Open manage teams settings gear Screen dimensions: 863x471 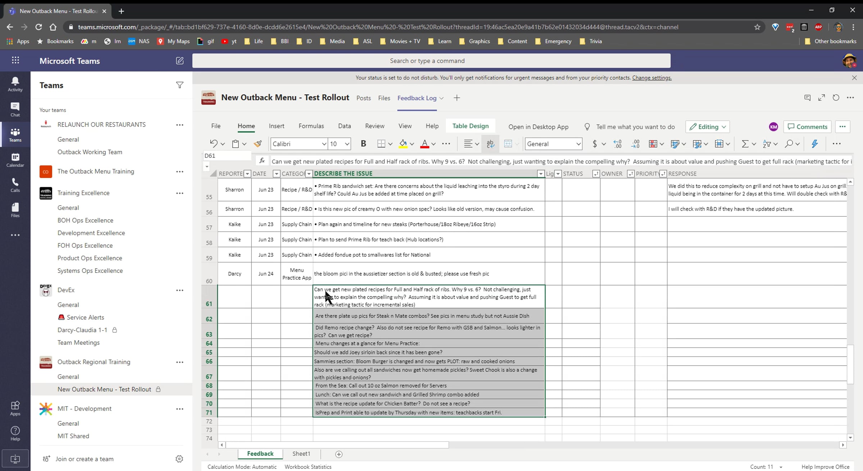pyautogui.click(x=179, y=459)
